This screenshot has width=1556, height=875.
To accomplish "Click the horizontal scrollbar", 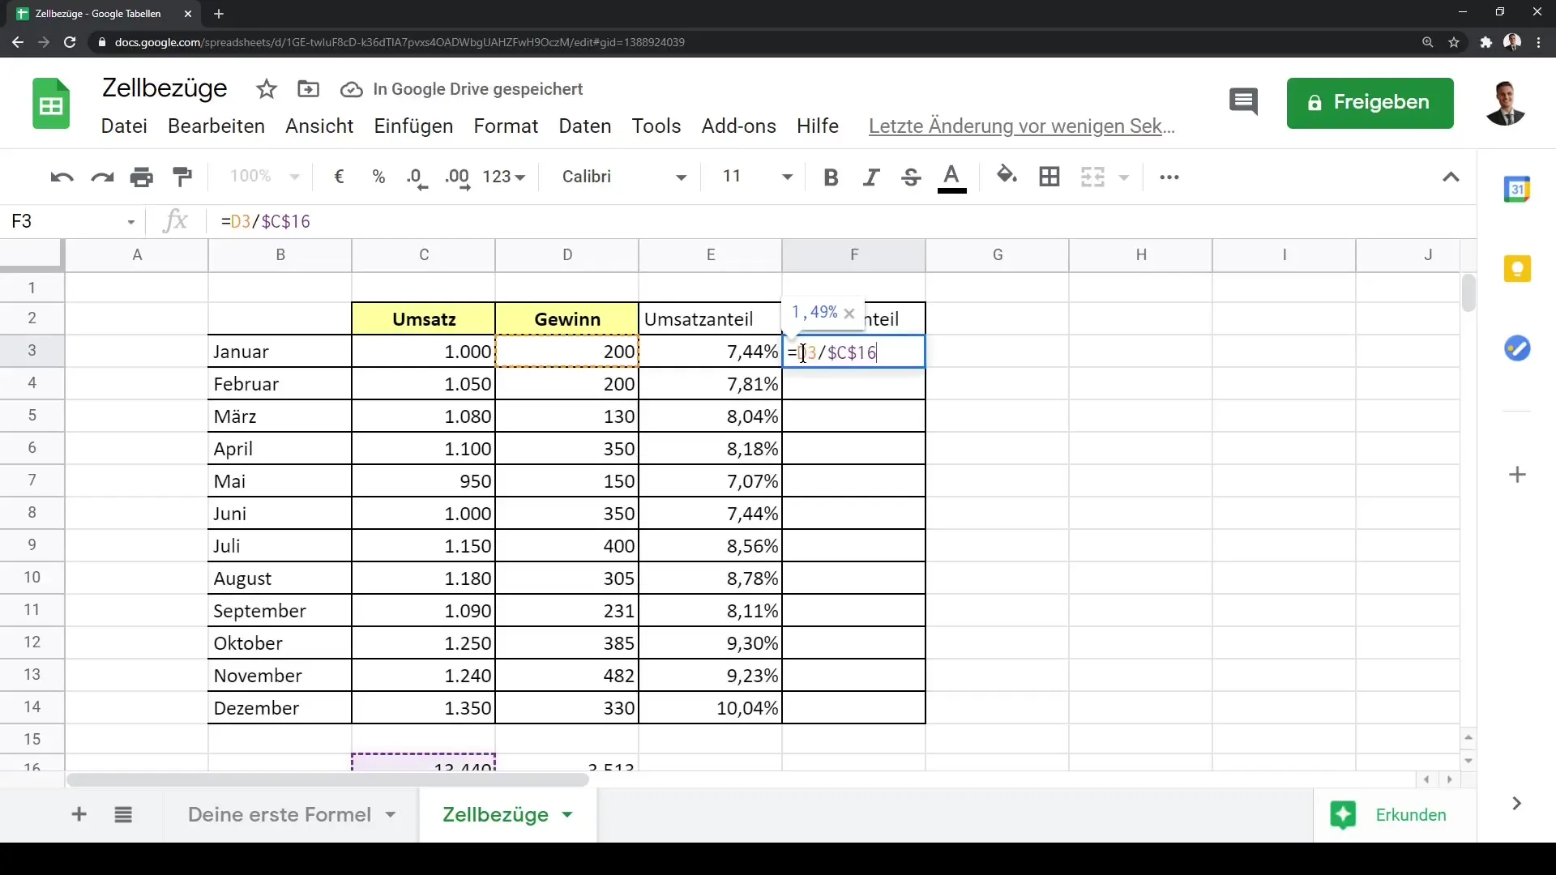I will click(x=327, y=780).
